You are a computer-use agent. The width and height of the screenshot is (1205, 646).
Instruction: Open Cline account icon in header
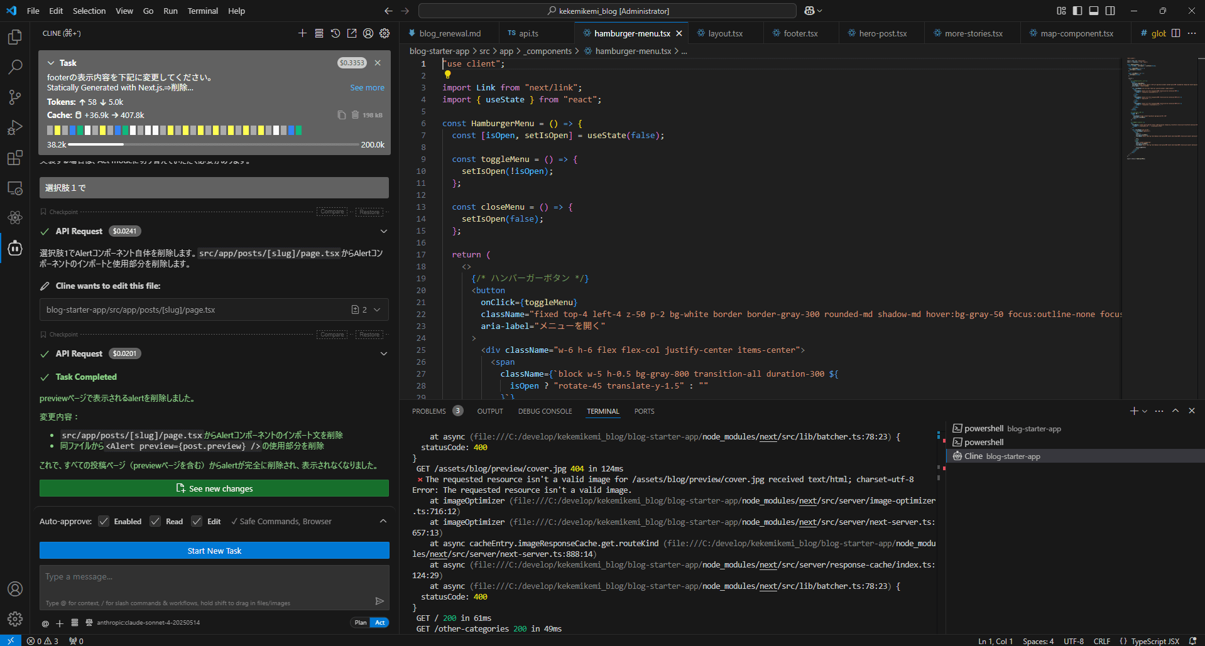coord(368,33)
